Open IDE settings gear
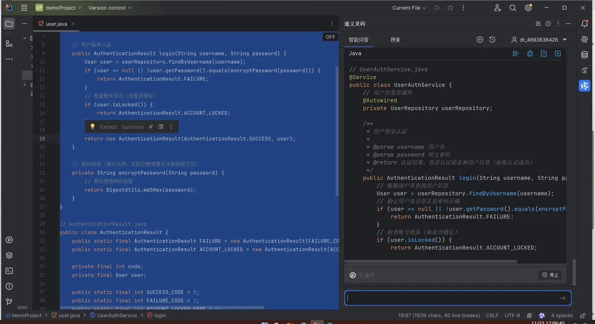This screenshot has width=595, height=324. point(528,8)
